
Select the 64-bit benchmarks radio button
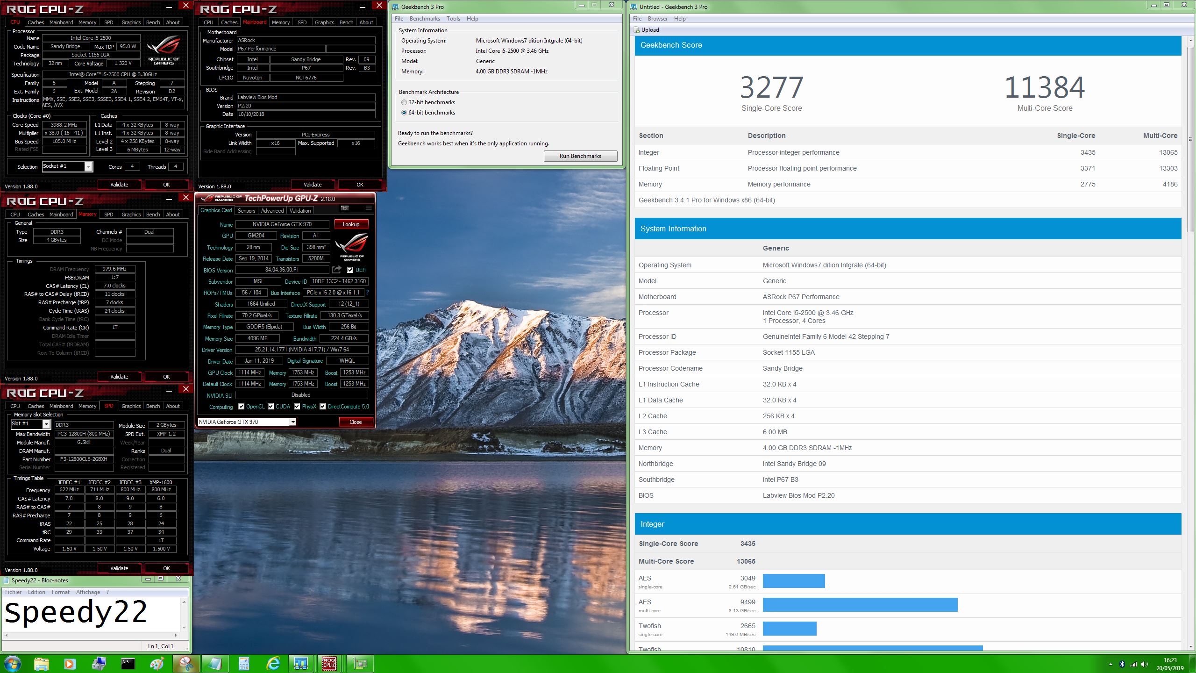tap(404, 113)
